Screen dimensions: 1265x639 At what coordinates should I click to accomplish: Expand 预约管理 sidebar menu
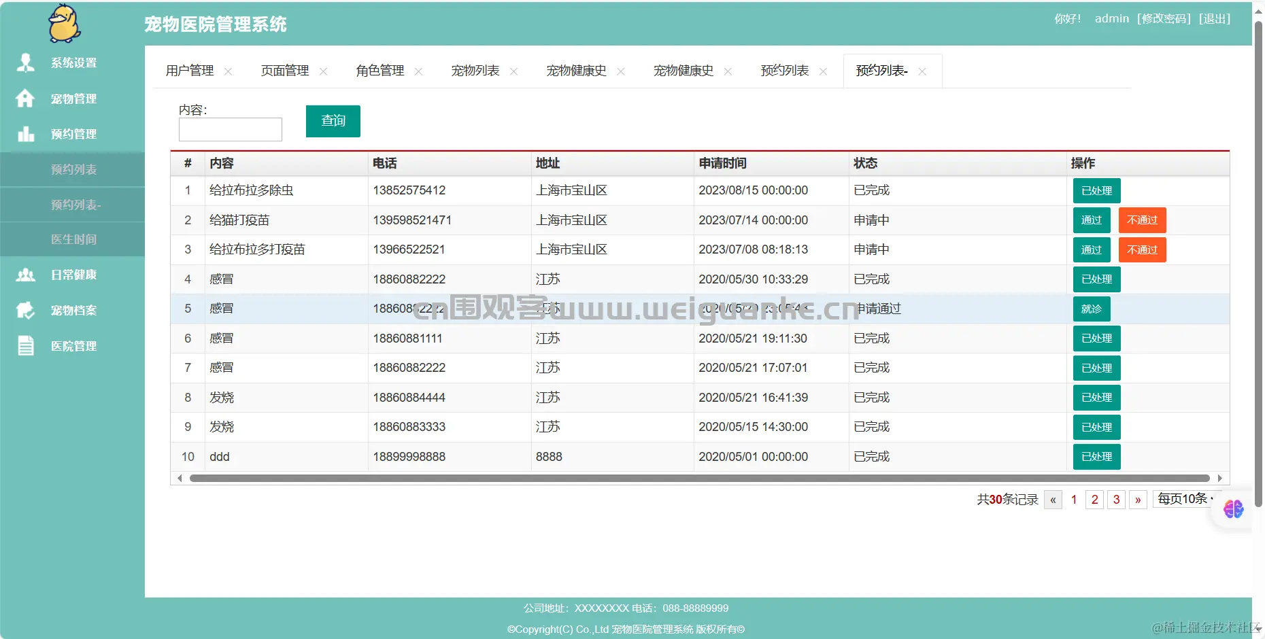pyautogui.click(x=72, y=134)
